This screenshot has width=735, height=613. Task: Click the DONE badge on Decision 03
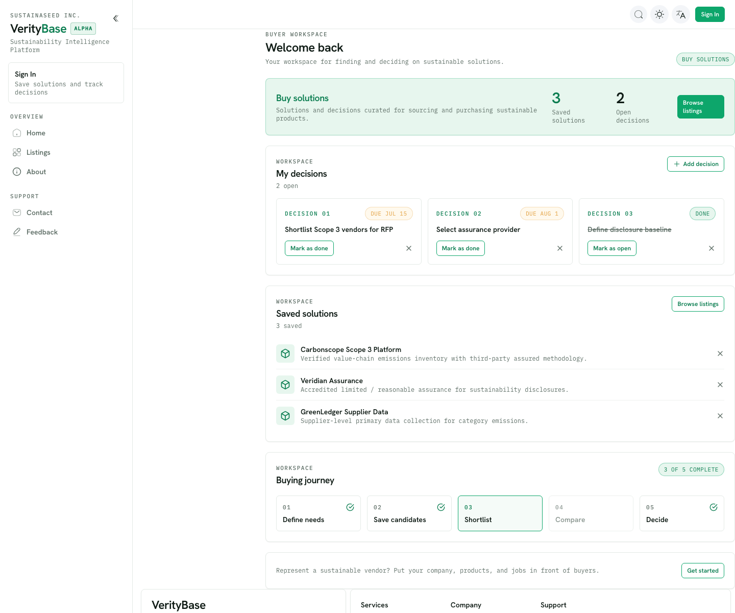(x=702, y=214)
